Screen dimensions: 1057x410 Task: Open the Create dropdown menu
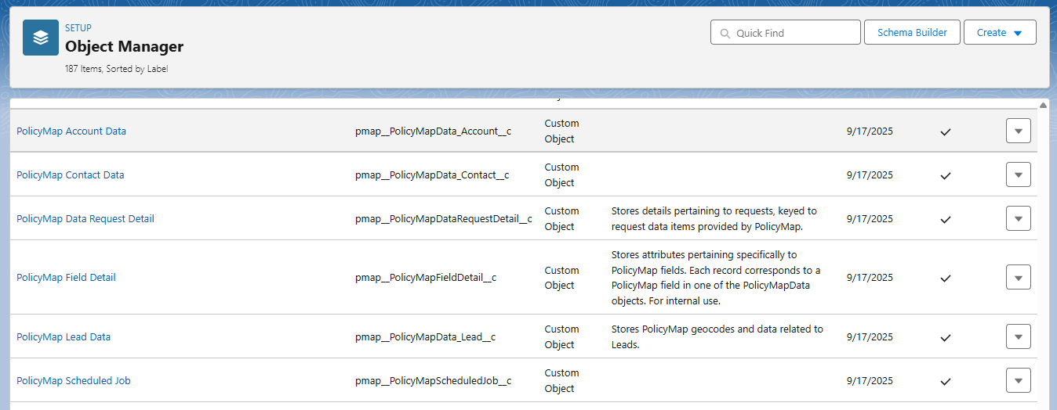tap(999, 33)
